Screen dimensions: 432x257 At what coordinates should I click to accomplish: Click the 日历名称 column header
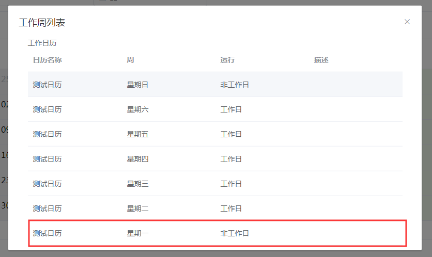48,60
